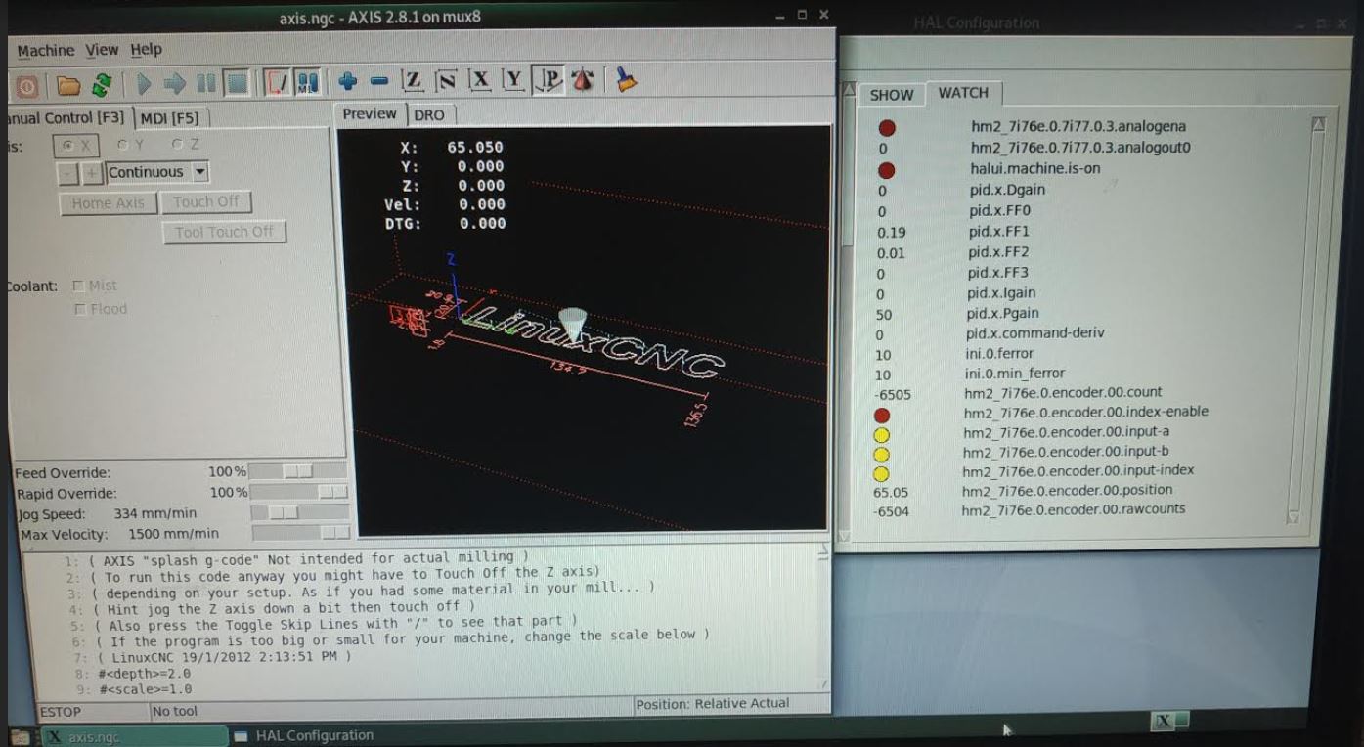This screenshot has height=747, width=1364.
Task: Adjust the Rapid Override slider
Action: point(299,492)
